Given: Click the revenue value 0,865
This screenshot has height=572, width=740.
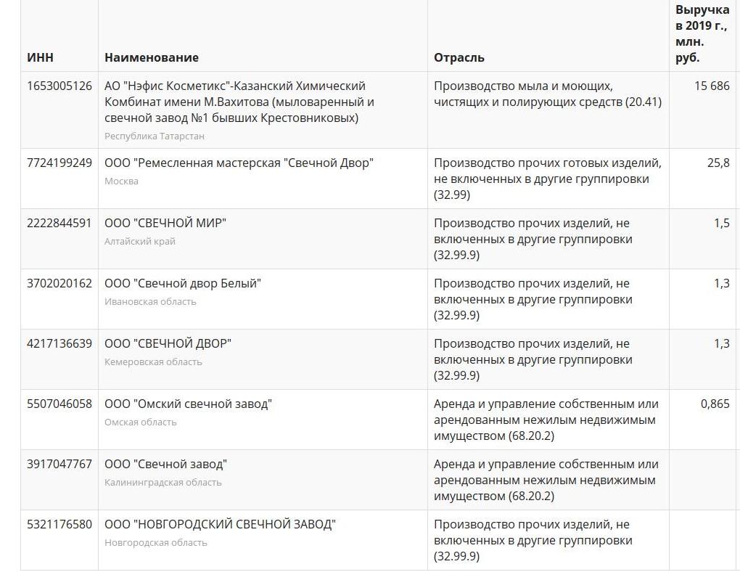Looking at the screenshot, I should 715,404.
